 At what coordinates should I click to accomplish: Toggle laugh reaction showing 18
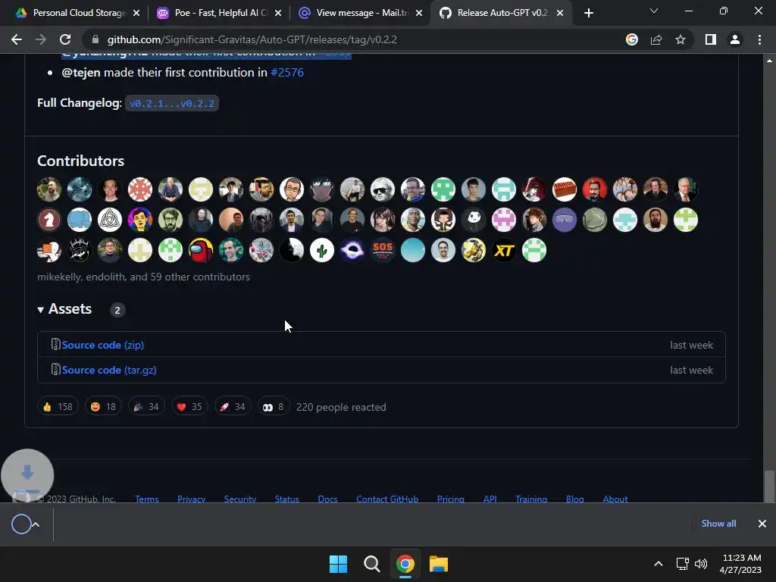coord(103,407)
